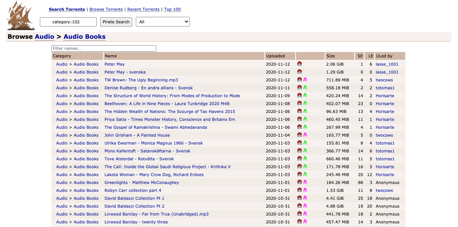
Task: Go to Search Torrents
Action: [67, 9]
